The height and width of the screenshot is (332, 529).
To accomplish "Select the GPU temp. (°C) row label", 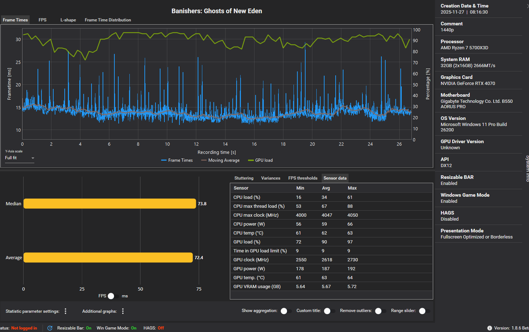I will click(x=249, y=277).
